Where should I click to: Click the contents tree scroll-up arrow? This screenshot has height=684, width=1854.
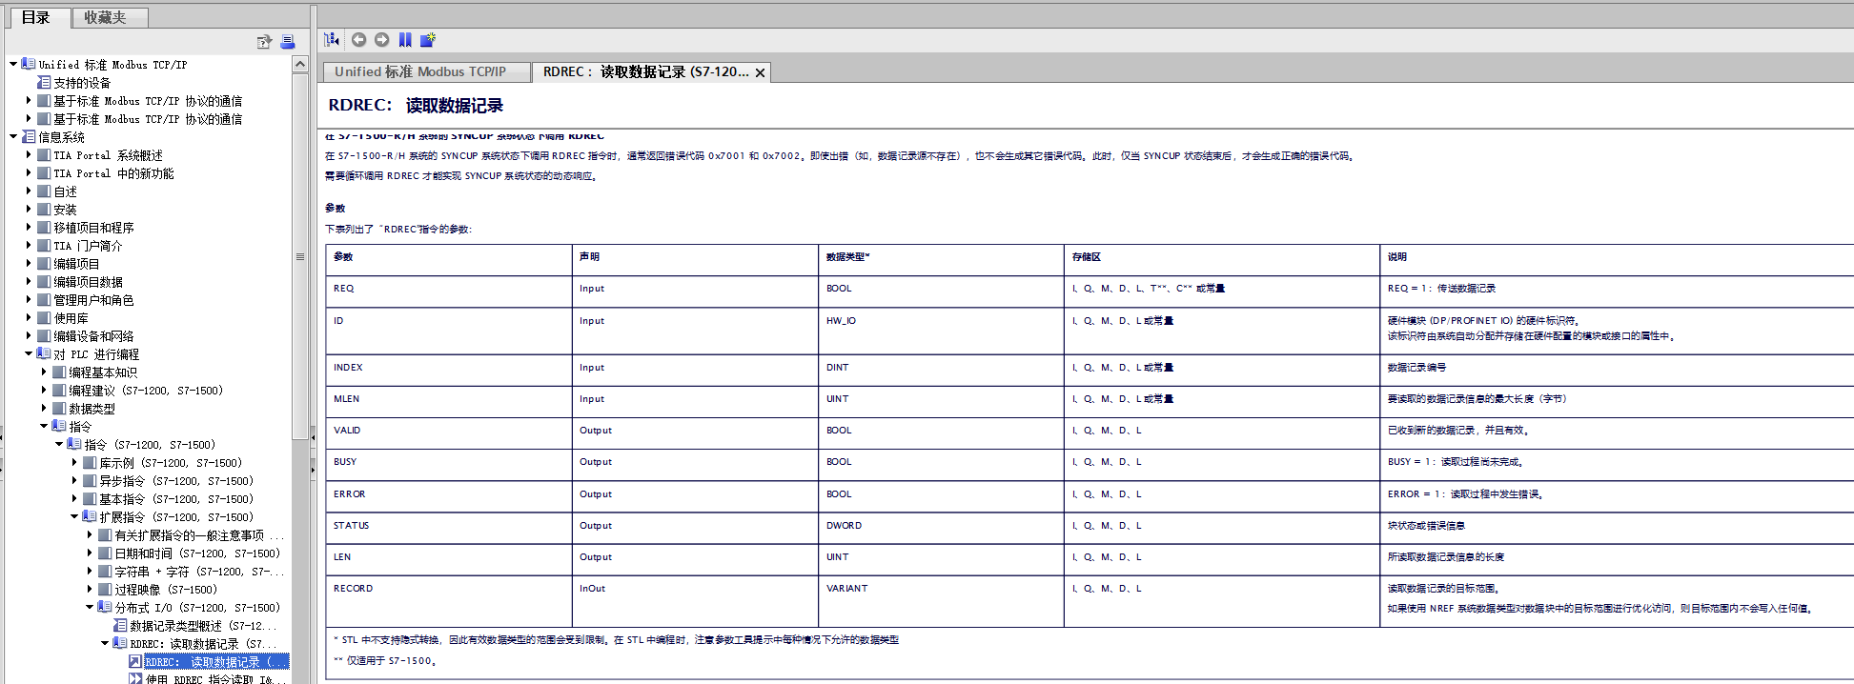tap(300, 64)
